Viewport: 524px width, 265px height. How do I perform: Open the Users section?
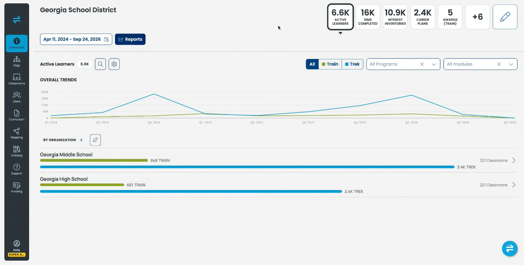(x=17, y=97)
